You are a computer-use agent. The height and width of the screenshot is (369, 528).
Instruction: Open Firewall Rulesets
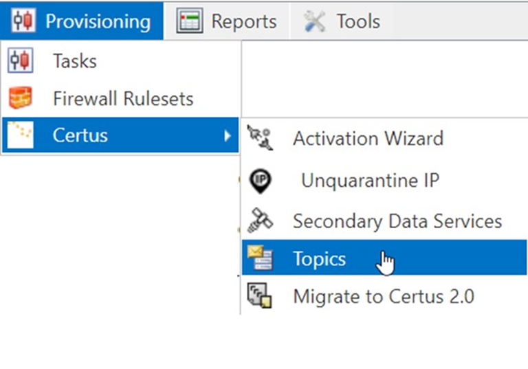[x=122, y=98]
